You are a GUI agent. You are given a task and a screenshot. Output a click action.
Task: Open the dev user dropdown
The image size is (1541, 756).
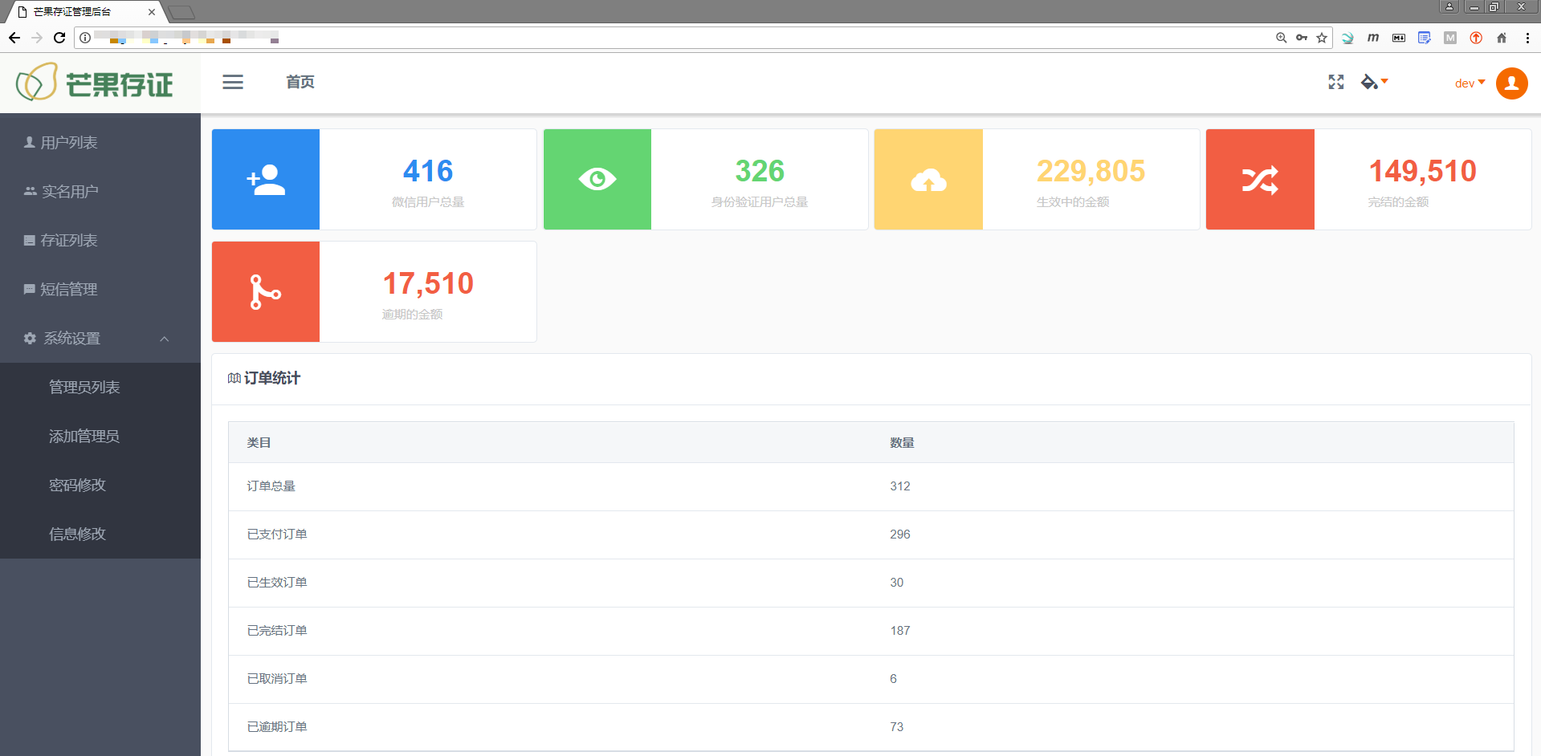pos(1470,83)
